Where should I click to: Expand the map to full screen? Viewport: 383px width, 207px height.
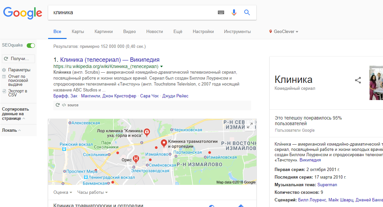coord(250,125)
